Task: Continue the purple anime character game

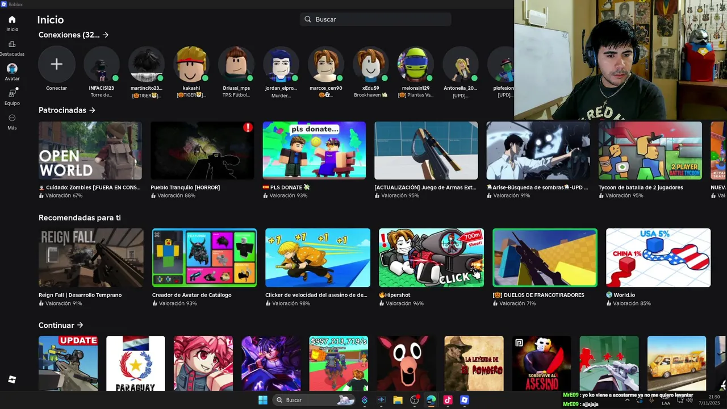Action: 271,363
